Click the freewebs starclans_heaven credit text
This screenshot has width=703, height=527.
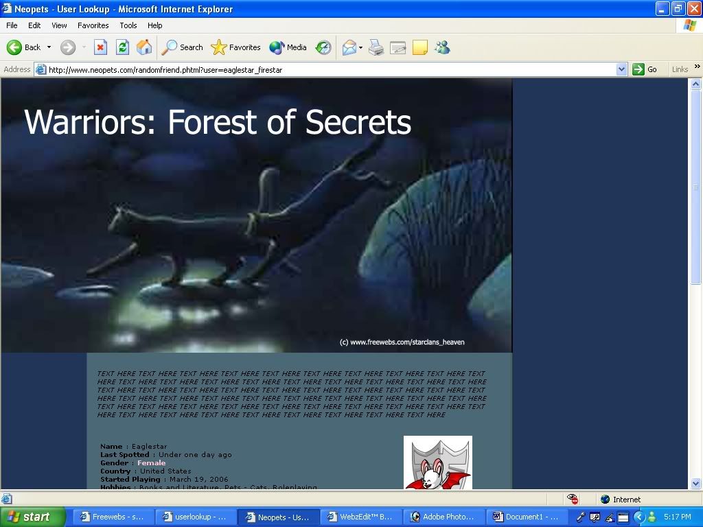click(x=402, y=342)
